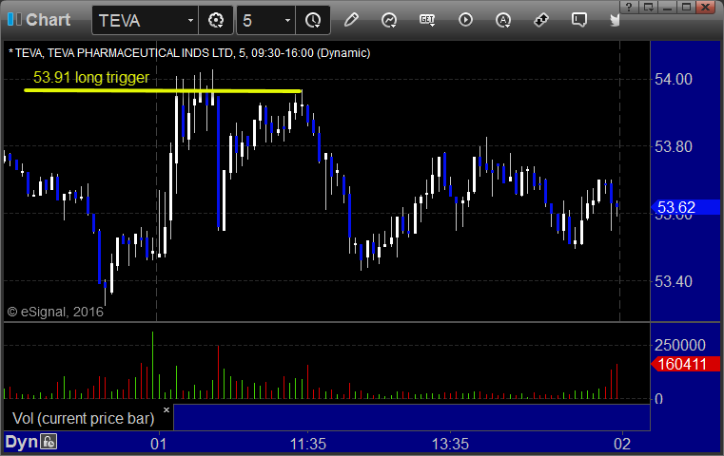Image resolution: width=724 pixels, height=456 pixels.
Task: Click the 02 date axis label
Action: click(x=622, y=444)
